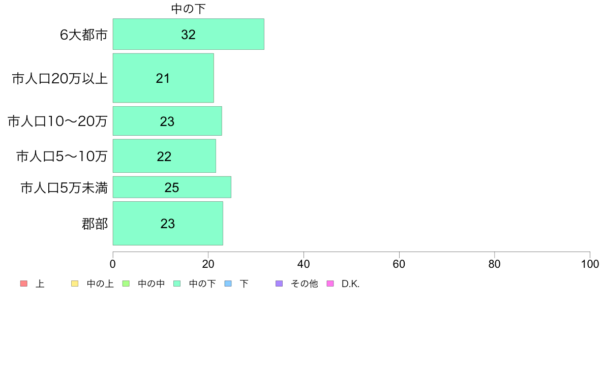Select the 市人口20万以上 bar showing 21
Screen dimensions: 604x374
pos(163,78)
